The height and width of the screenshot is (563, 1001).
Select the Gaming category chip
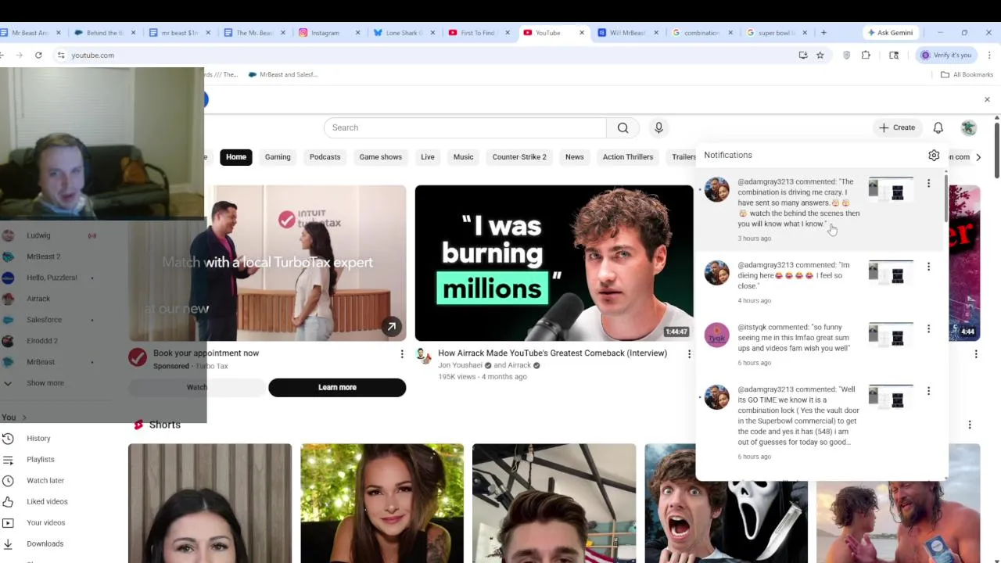point(278,157)
